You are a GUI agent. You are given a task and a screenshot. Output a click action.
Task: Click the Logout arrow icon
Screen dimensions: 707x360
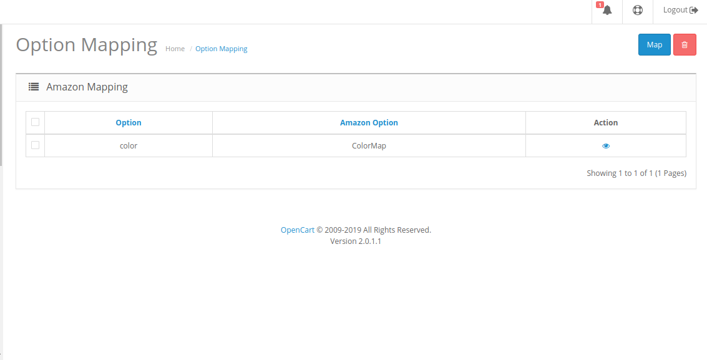click(x=694, y=10)
